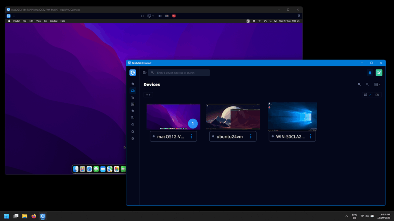Screen dimensions: 394x221
Task: Open Settings gear in RealVNC sidebar
Action: click(133, 139)
